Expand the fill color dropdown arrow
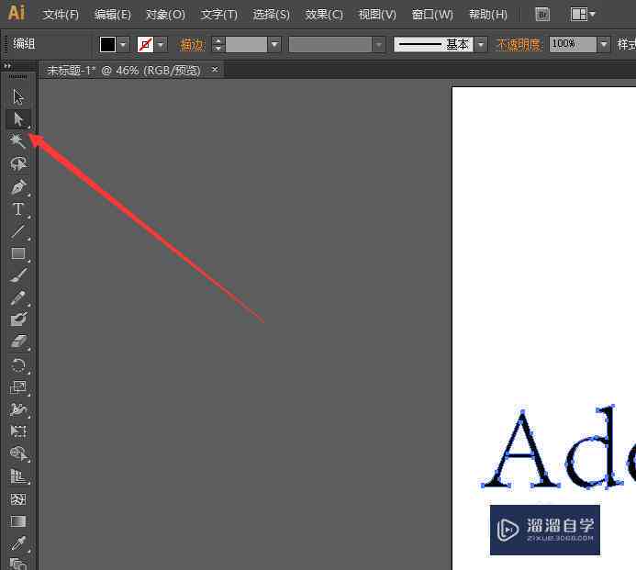 (123, 44)
